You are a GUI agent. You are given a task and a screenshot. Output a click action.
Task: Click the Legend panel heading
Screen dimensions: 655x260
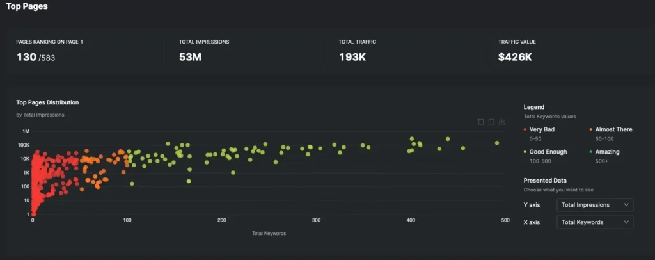[533, 107]
